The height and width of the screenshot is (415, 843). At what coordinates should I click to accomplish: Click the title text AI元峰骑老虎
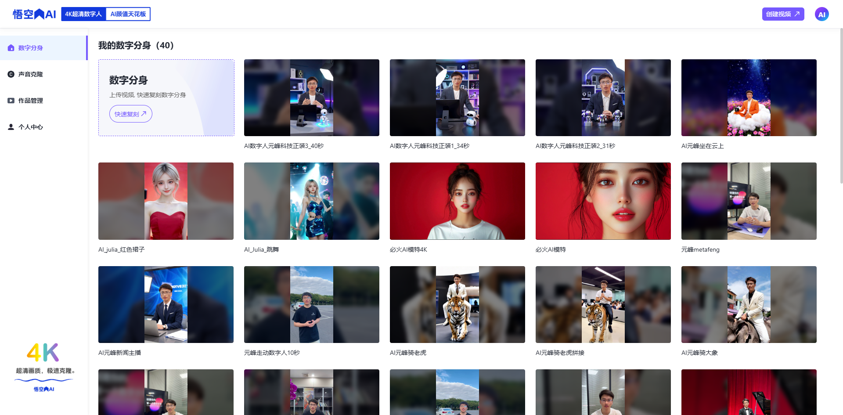coord(408,353)
